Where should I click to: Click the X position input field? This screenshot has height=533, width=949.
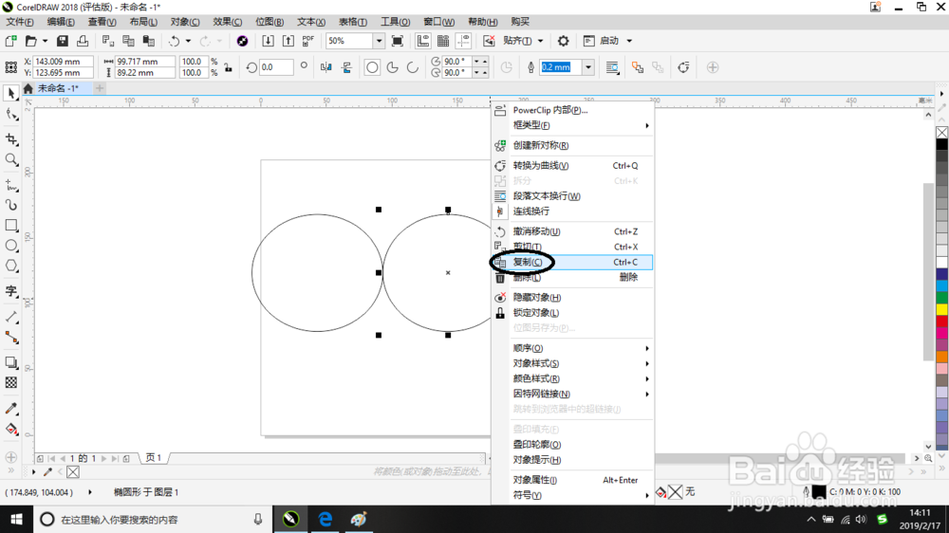[x=63, y=61]
